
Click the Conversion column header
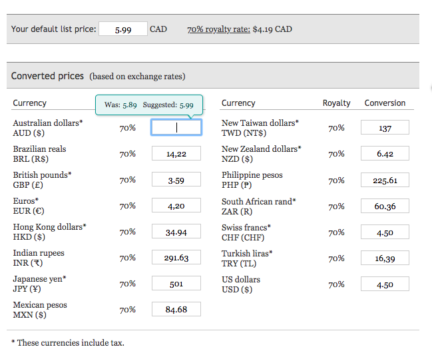[385, 103]
